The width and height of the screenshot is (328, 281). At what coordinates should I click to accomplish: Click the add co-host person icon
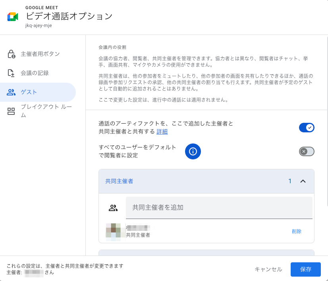click(114, 207)
